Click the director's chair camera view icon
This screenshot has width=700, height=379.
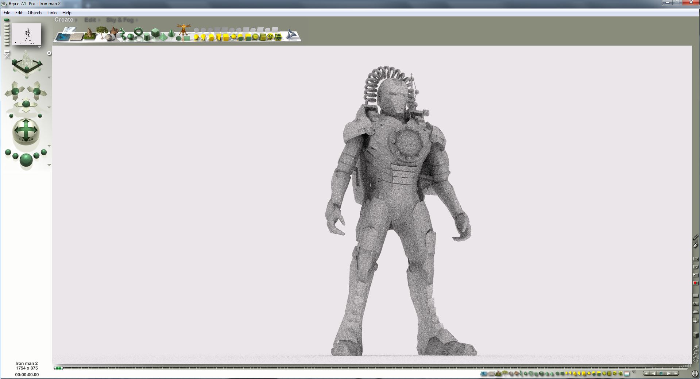7,54
